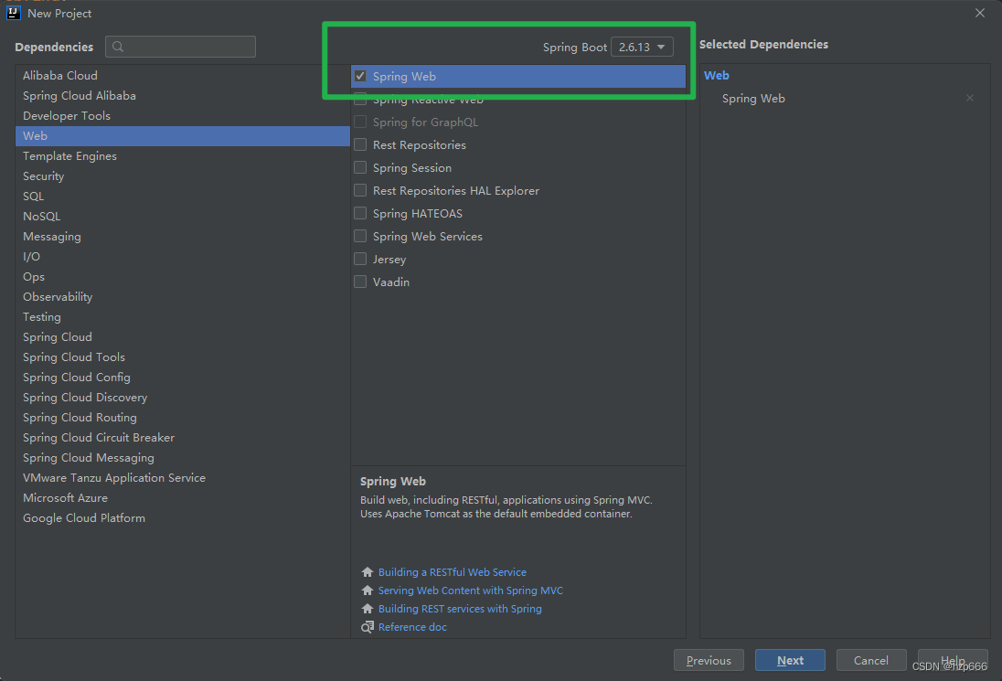The height and width of the screenshot is (681, 1002).
Task: Open VMware Tanzu Application Service category
Action: [x=183, y=478]
